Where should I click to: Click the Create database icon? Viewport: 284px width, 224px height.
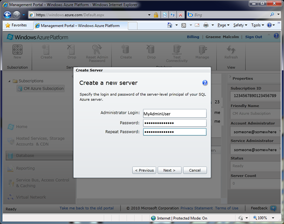point(126,49)
